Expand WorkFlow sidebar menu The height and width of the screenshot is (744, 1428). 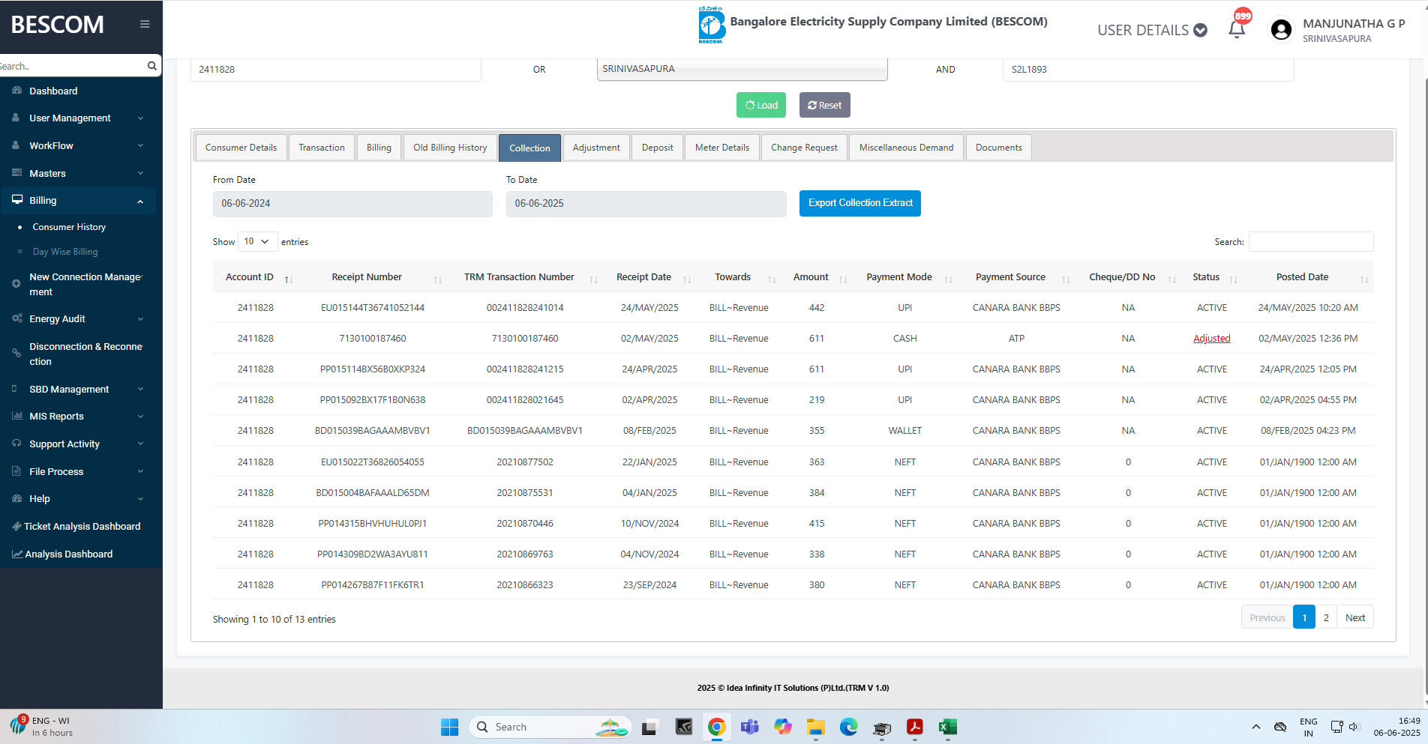pos(78,145)
